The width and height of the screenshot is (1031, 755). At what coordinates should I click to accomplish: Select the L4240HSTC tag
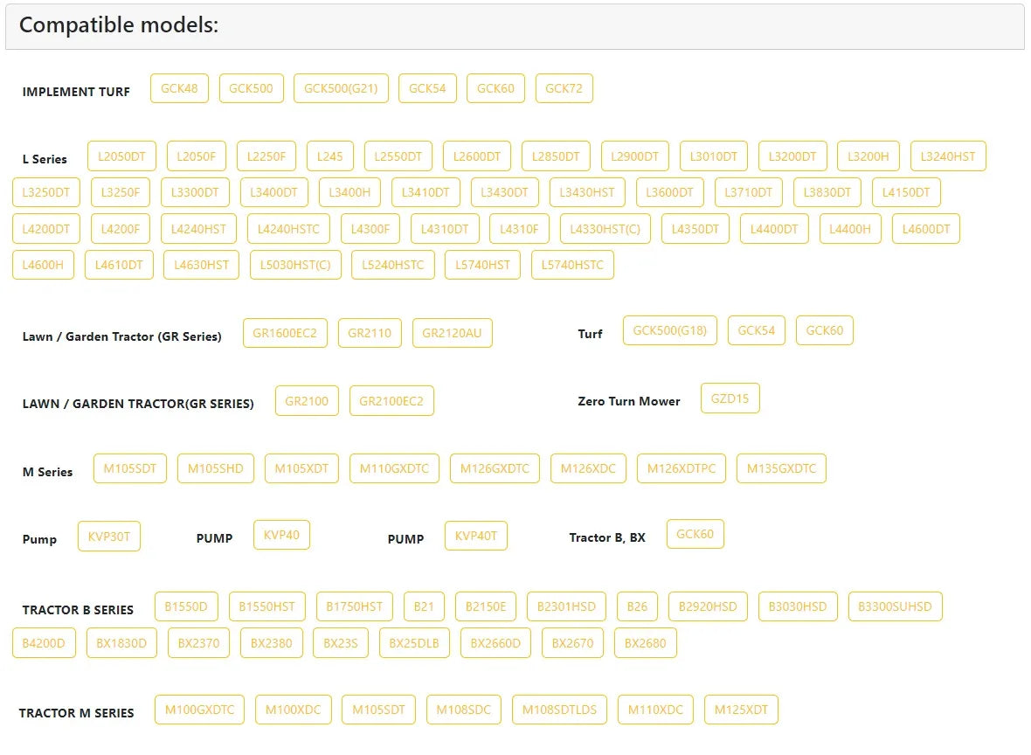coord(288,229)
